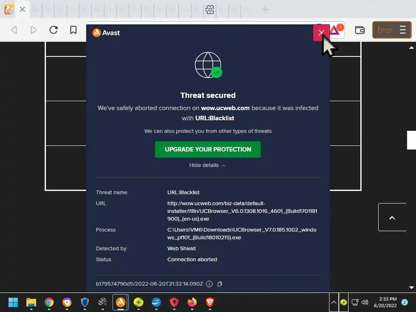Open Avast Secure Browser taskbar icon
The image size is (416, 312).
[67, 302]
